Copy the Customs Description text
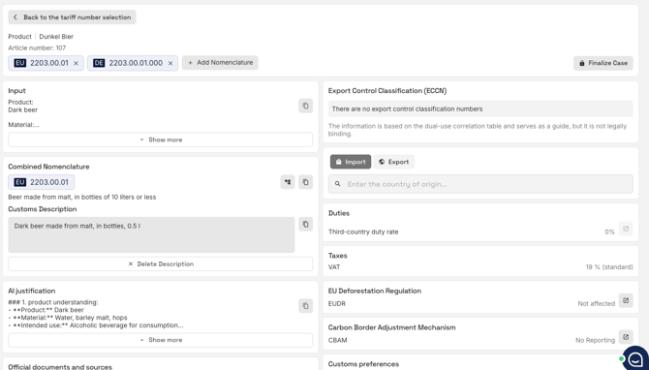The image size is (649, 370). click(x=305, y=225)
